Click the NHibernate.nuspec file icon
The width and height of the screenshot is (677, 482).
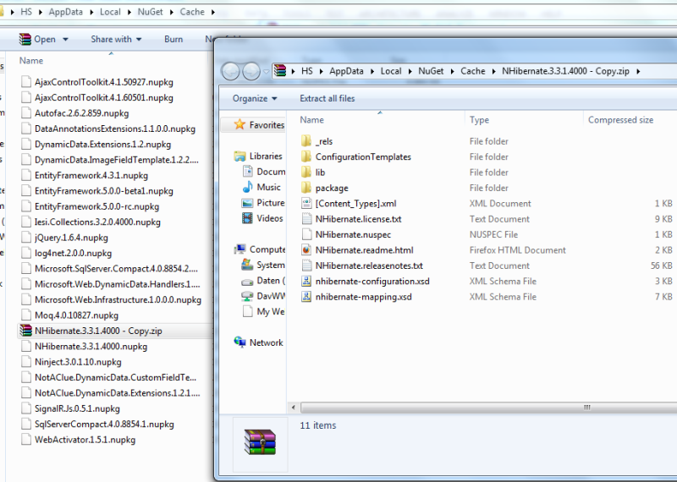[x=306, y=234]
